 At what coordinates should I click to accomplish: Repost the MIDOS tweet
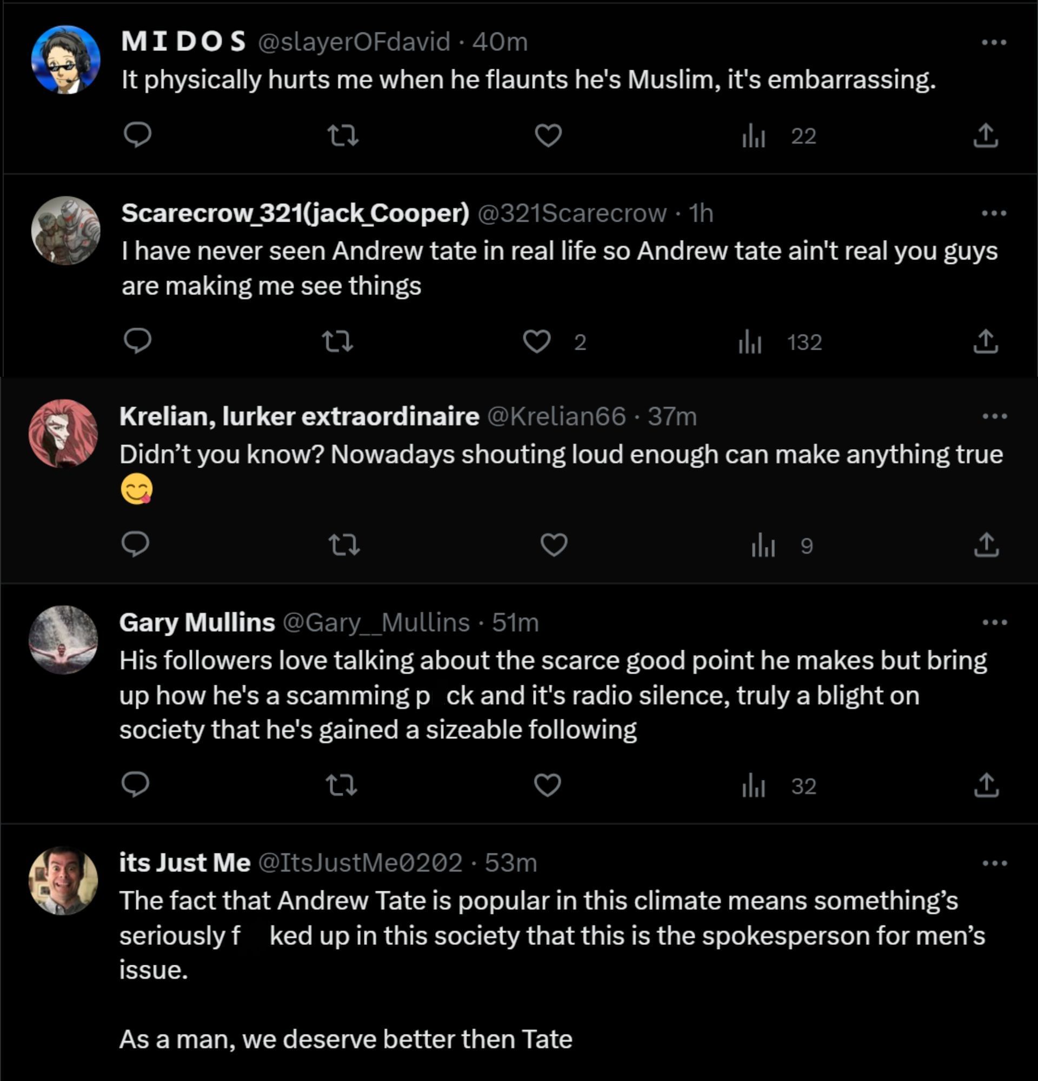click(x=343, y=135)
